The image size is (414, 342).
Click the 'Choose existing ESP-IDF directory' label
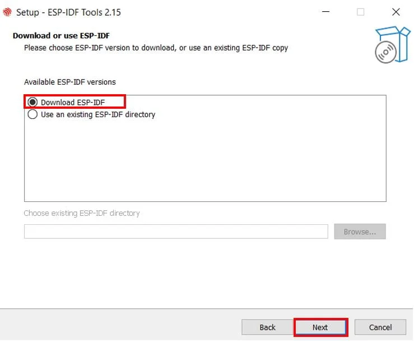coord(82,213)
